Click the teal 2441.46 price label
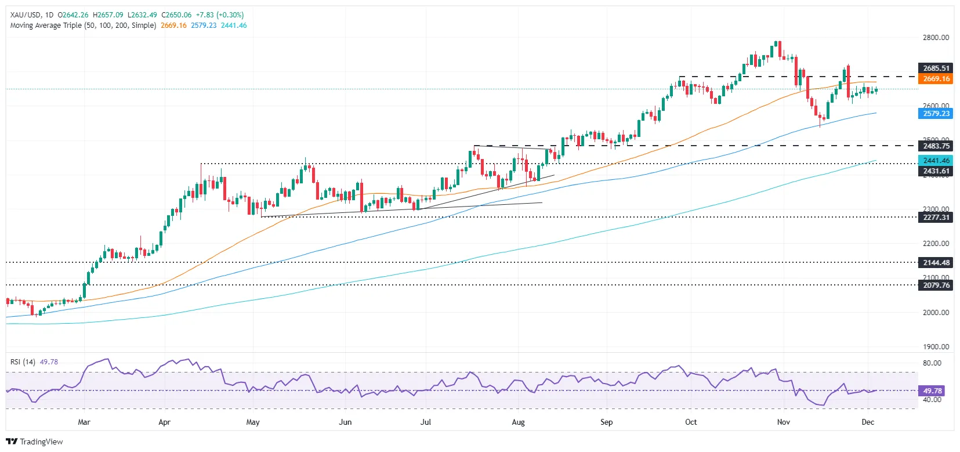The width and height of the screenshot is (960, 452). [936, 161]
